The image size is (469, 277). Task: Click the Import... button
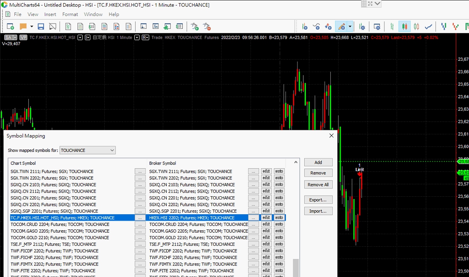pos(318,211)
